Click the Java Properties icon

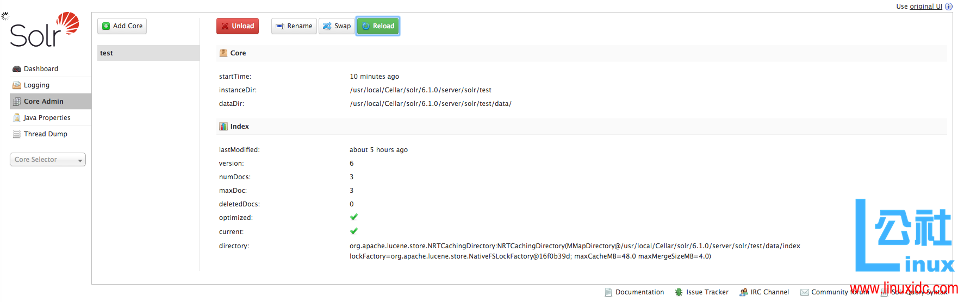[x=17, y=118]
